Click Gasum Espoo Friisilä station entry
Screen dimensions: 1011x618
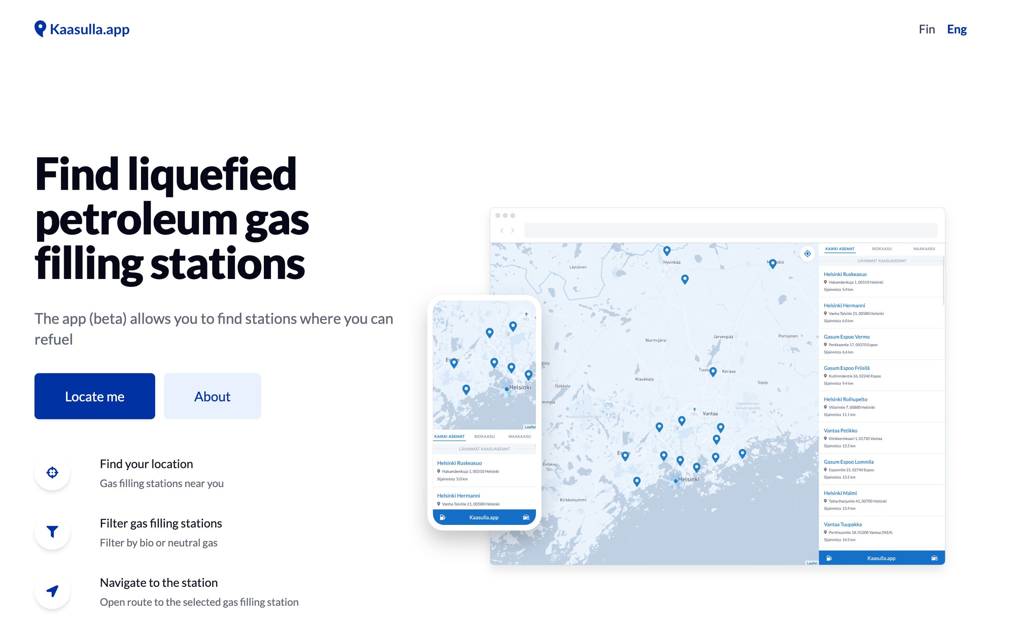[882, 375]
